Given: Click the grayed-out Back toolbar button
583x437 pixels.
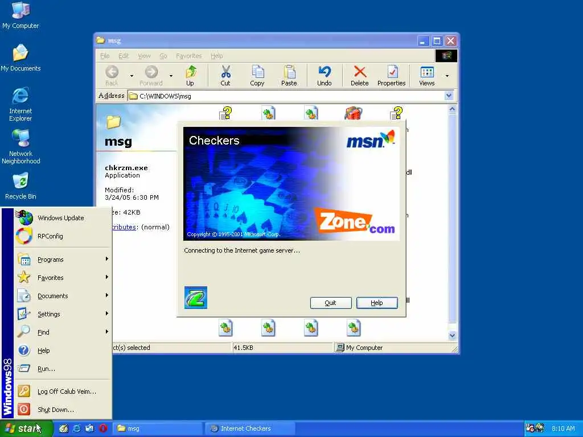Looking at the screenshot, I should (x=112, y=76).
